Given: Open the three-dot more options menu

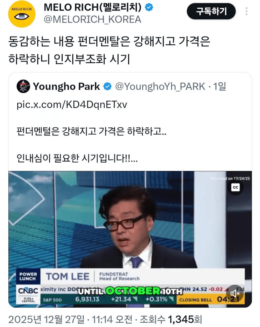Looking at the screenshot, I should pos(246,11).
